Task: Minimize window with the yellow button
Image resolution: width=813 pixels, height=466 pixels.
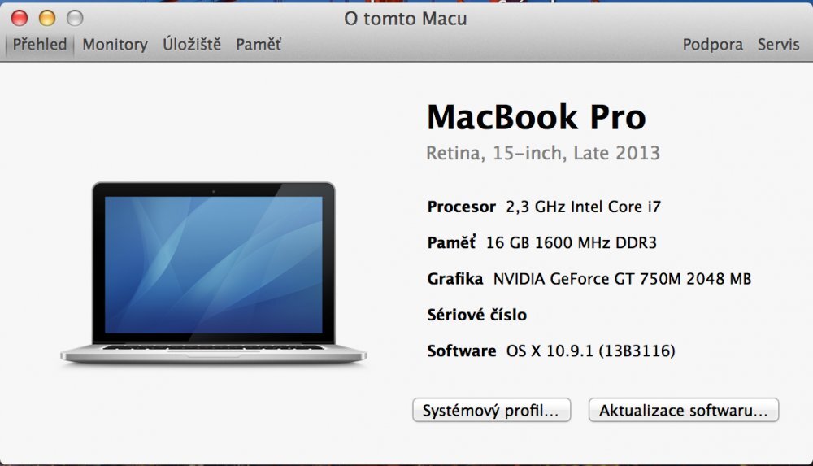Action: click(47, 18)
